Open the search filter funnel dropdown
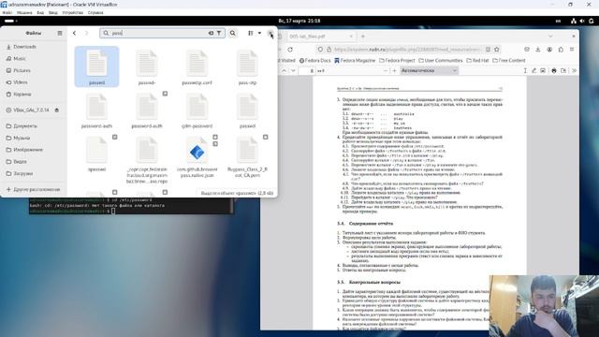The width and height of the screenshot is (599, 337). click(219, 34)
